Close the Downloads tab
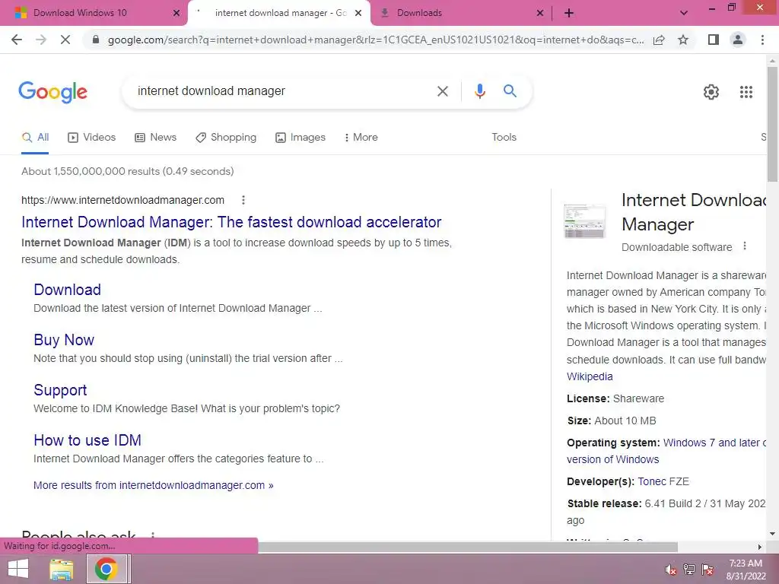 [540, 13]
